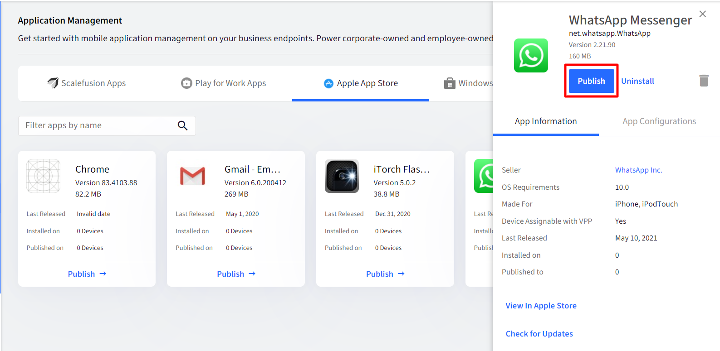The height and width of the screenshot is (351, 720).
Task: Click the Chrome placeholder app icon
Action: (43, 176)
